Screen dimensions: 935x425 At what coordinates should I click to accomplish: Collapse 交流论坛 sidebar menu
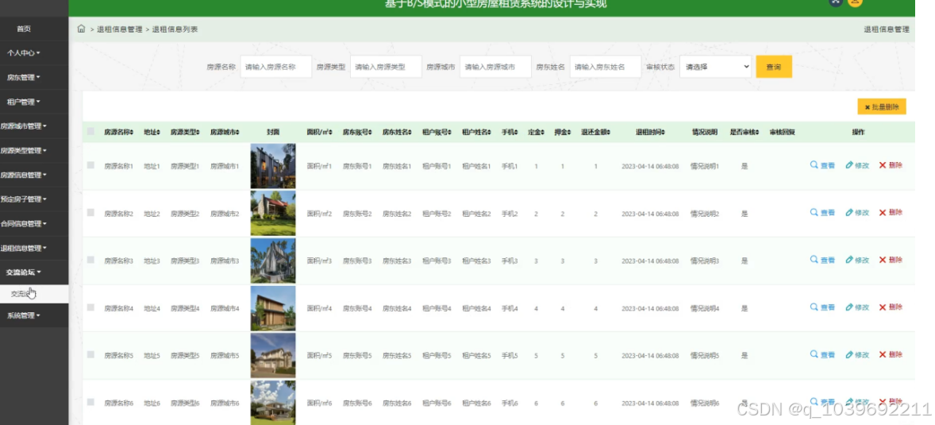point(24,272)
